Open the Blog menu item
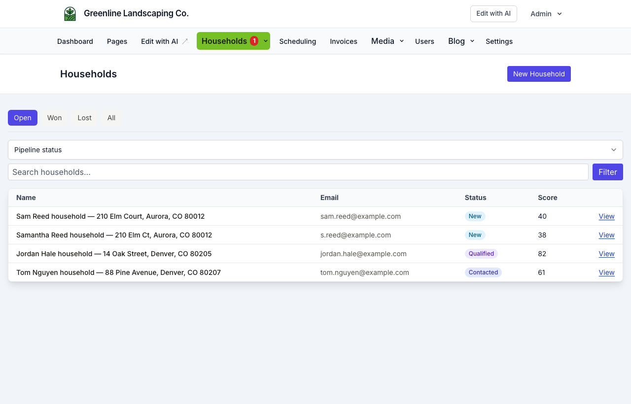Image resolution: width=631 pixels, height=404 pixels. (x=456, y=41)
